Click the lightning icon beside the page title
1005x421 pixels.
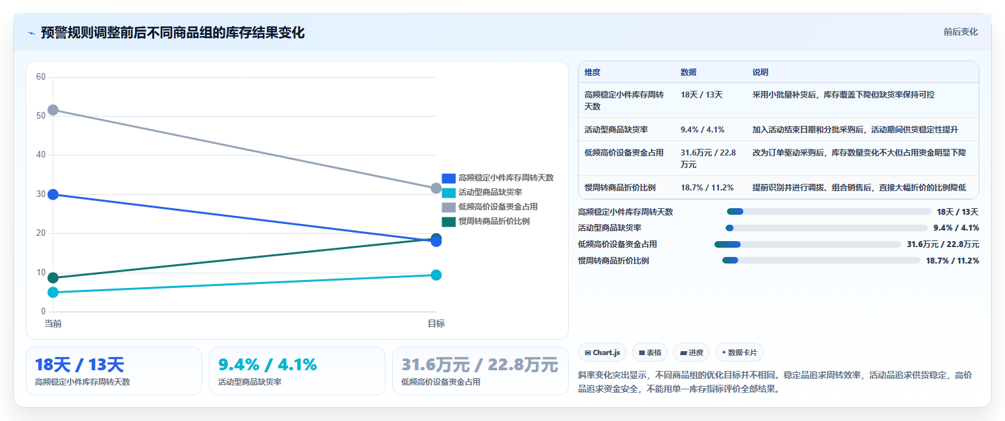(31, 33)
